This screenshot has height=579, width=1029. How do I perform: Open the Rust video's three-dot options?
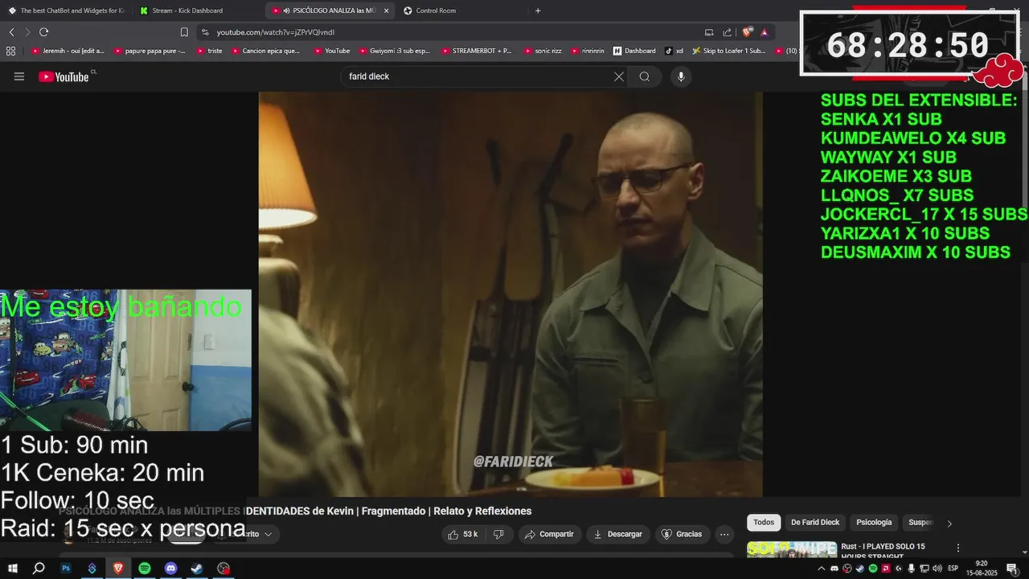point(957,548)
